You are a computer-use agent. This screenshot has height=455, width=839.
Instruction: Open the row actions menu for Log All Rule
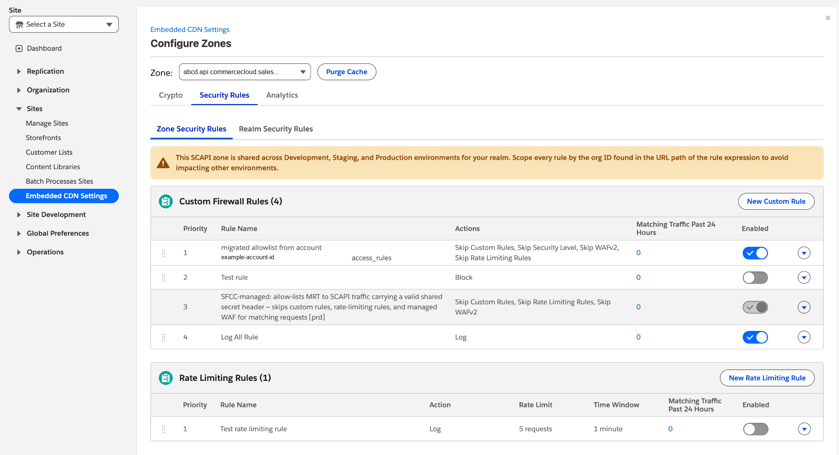coord(804,337)
